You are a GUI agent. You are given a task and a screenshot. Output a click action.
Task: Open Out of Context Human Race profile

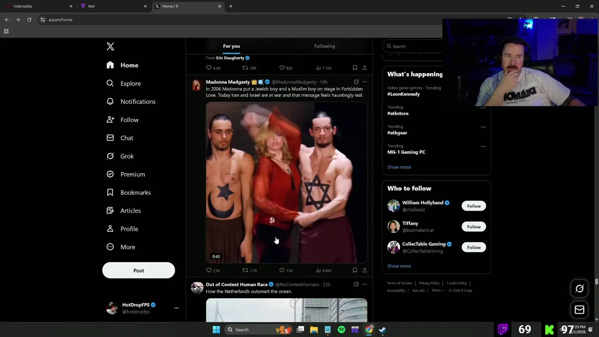coord(237,285)
